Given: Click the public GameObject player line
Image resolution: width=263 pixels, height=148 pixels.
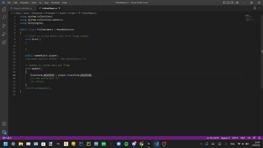Looking at the screenshot, I should 42,55.
